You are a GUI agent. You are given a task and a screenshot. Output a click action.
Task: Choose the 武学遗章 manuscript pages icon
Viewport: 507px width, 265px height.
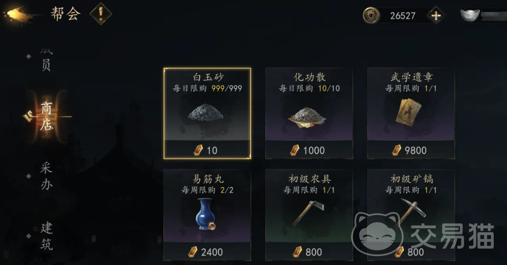(x=408, y=112)
